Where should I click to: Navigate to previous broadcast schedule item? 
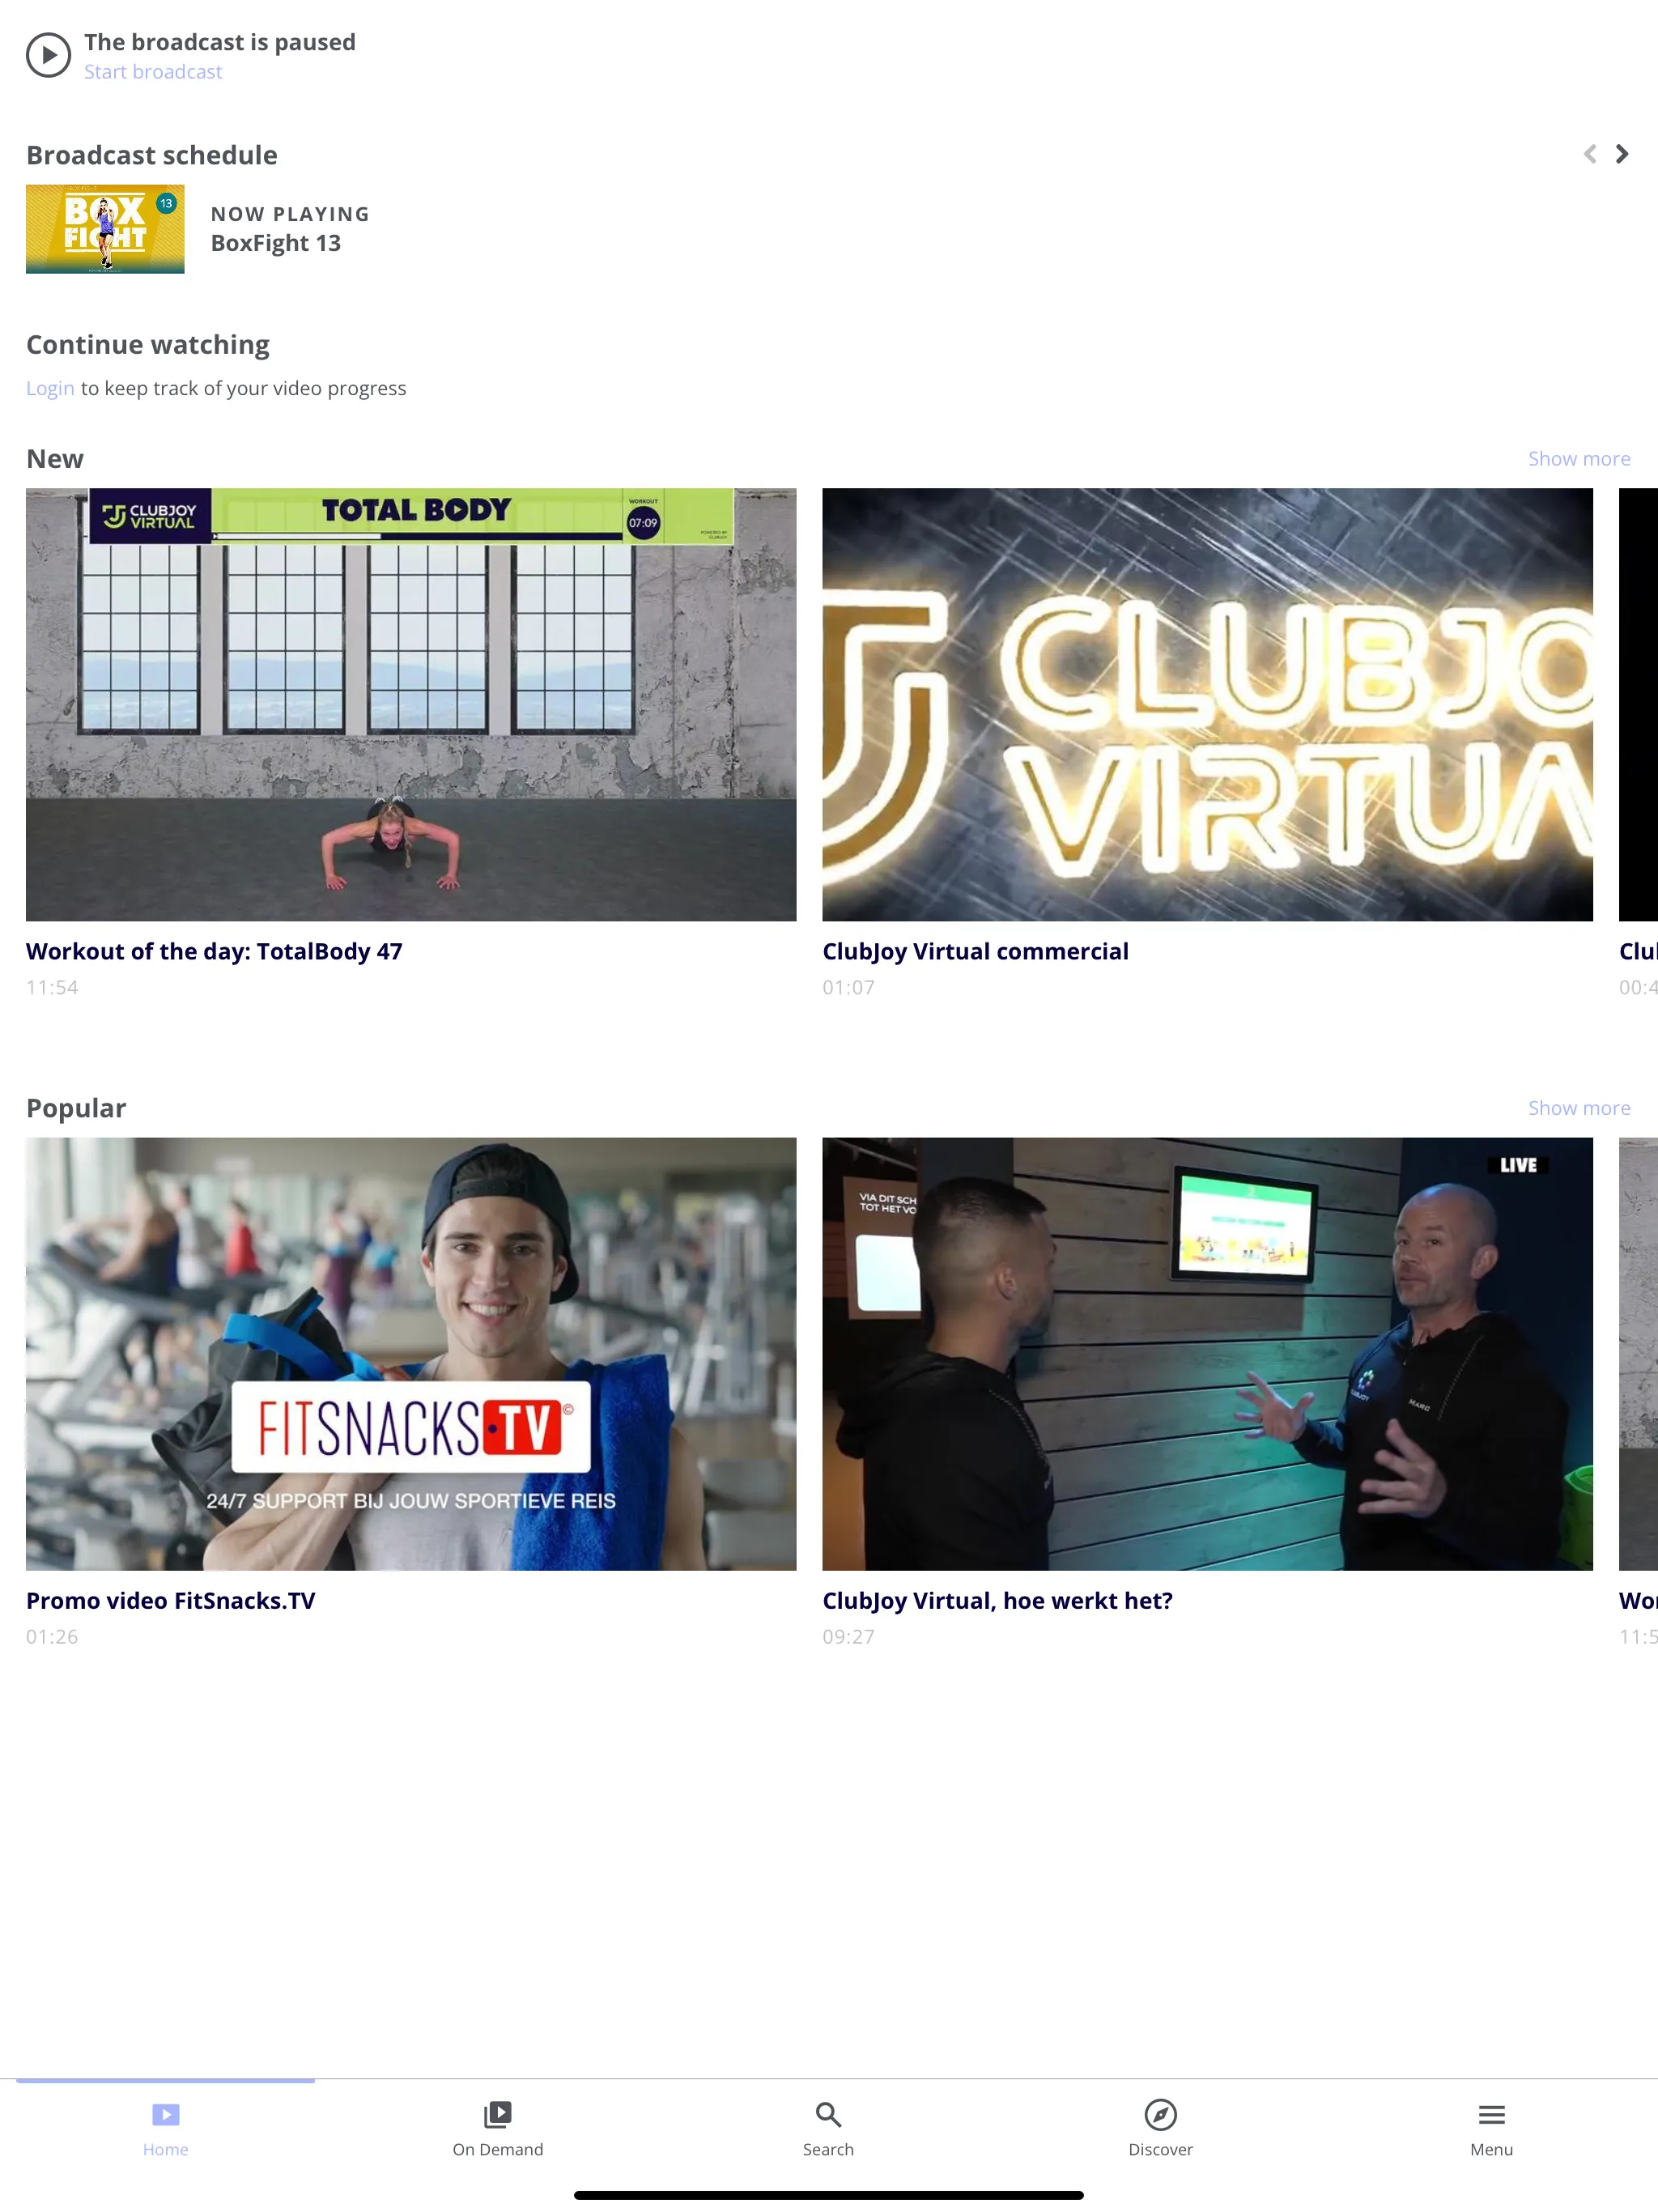coord(1588,155)
